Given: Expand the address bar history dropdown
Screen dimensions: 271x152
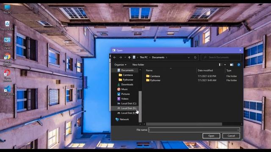Looking at the screenshot, I should 189,57.
